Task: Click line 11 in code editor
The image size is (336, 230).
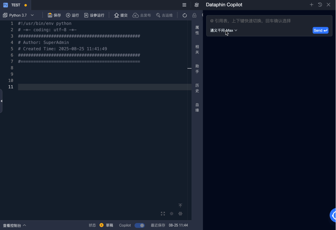Action: [105, 87]
